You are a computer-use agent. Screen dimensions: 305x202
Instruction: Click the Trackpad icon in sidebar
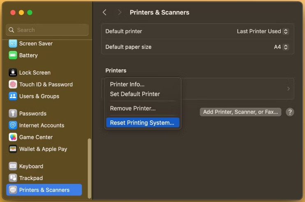[x=13, y=178]
